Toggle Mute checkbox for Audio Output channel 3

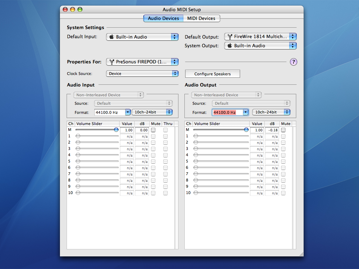click(x=283, y=149)
